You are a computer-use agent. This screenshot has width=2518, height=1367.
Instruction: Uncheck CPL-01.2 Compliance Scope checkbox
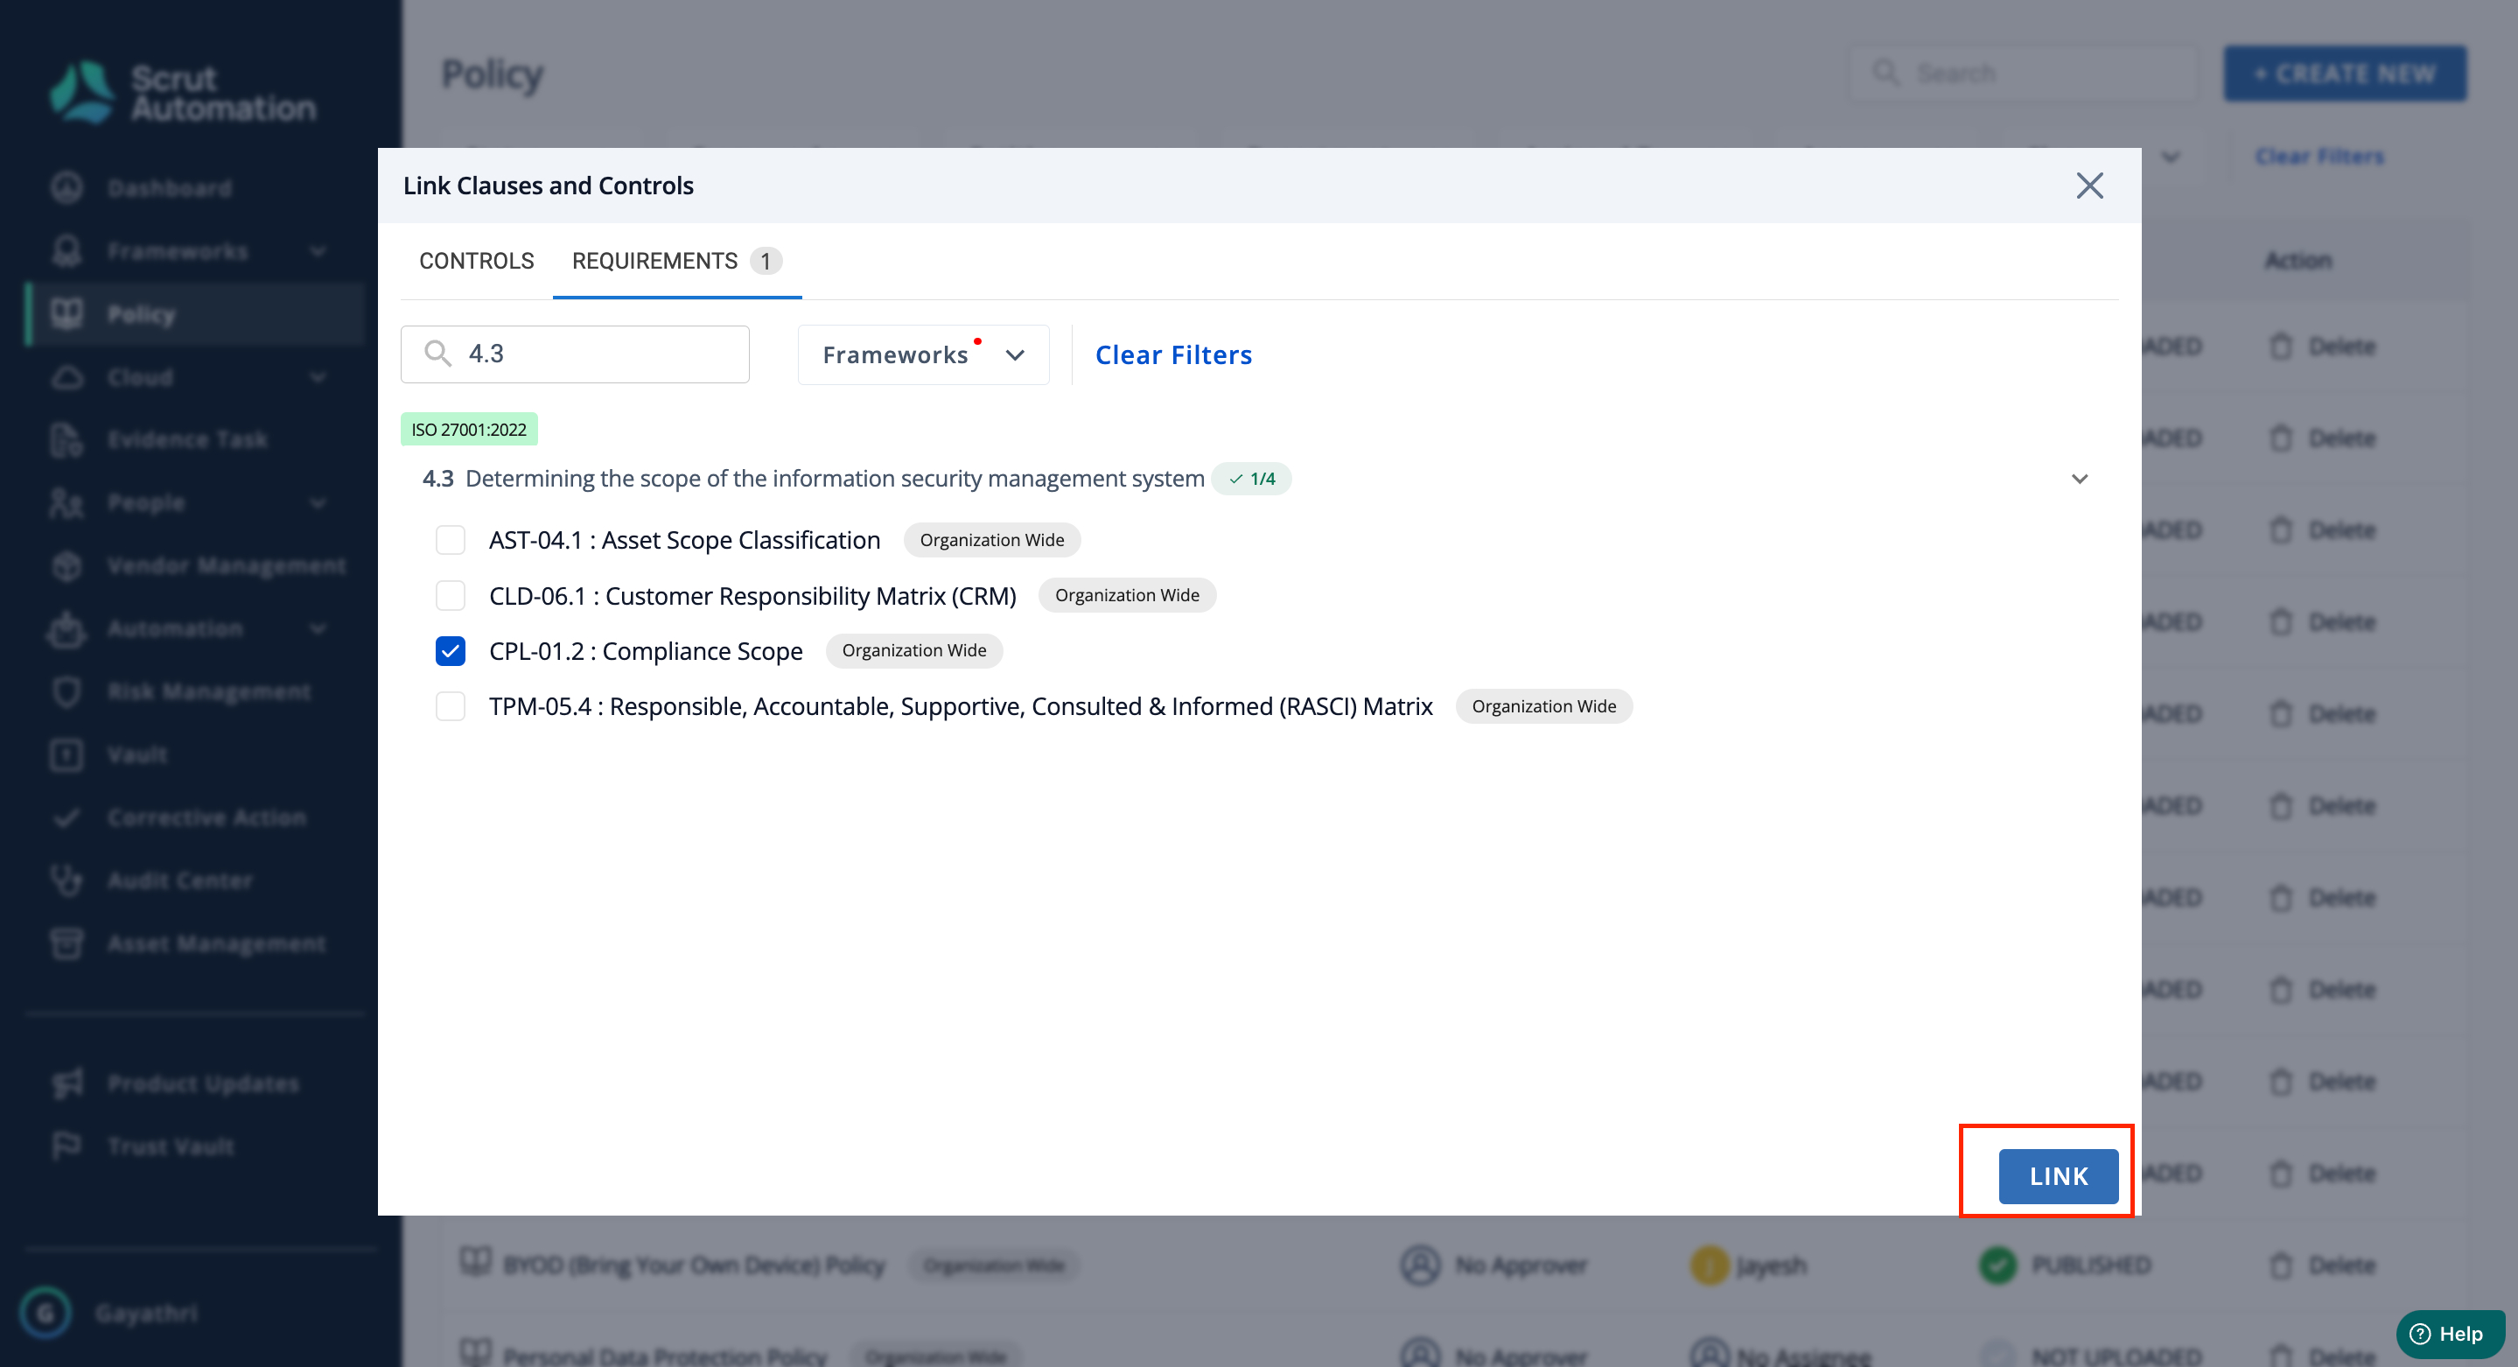[x=451, y=651]
